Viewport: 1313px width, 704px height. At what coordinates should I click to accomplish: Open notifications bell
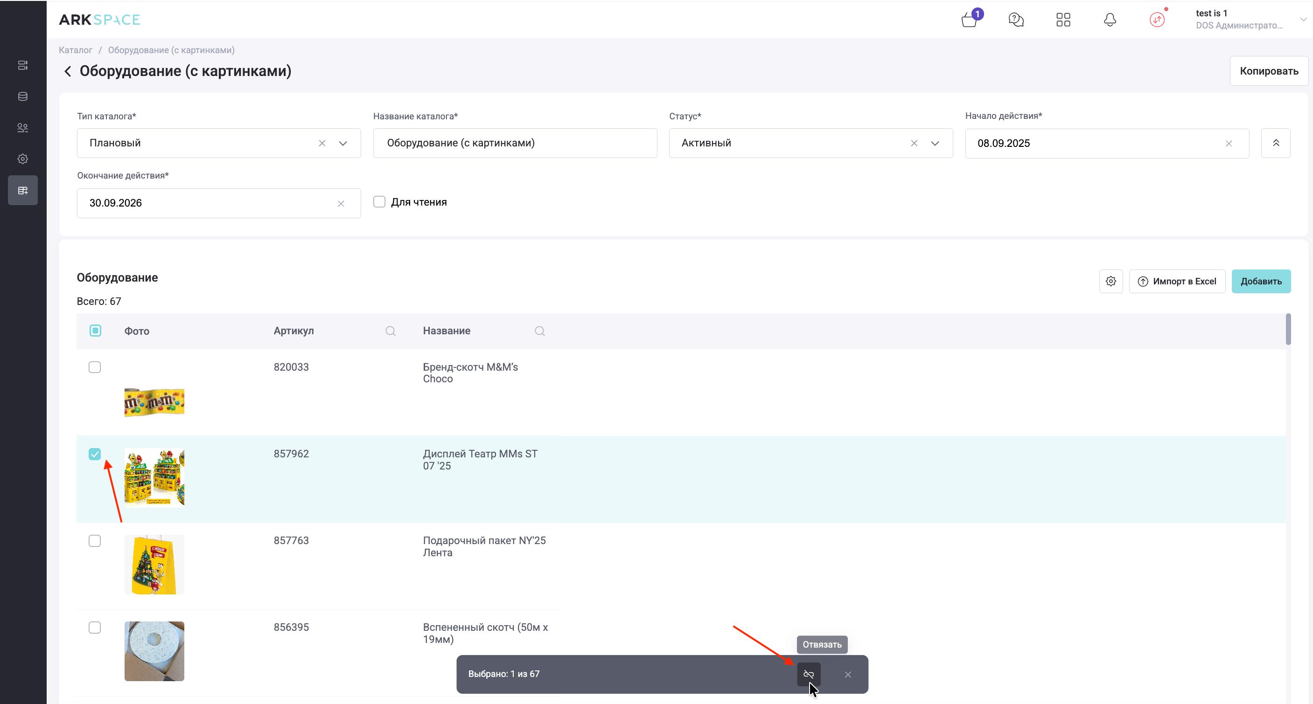[1110, 20]
